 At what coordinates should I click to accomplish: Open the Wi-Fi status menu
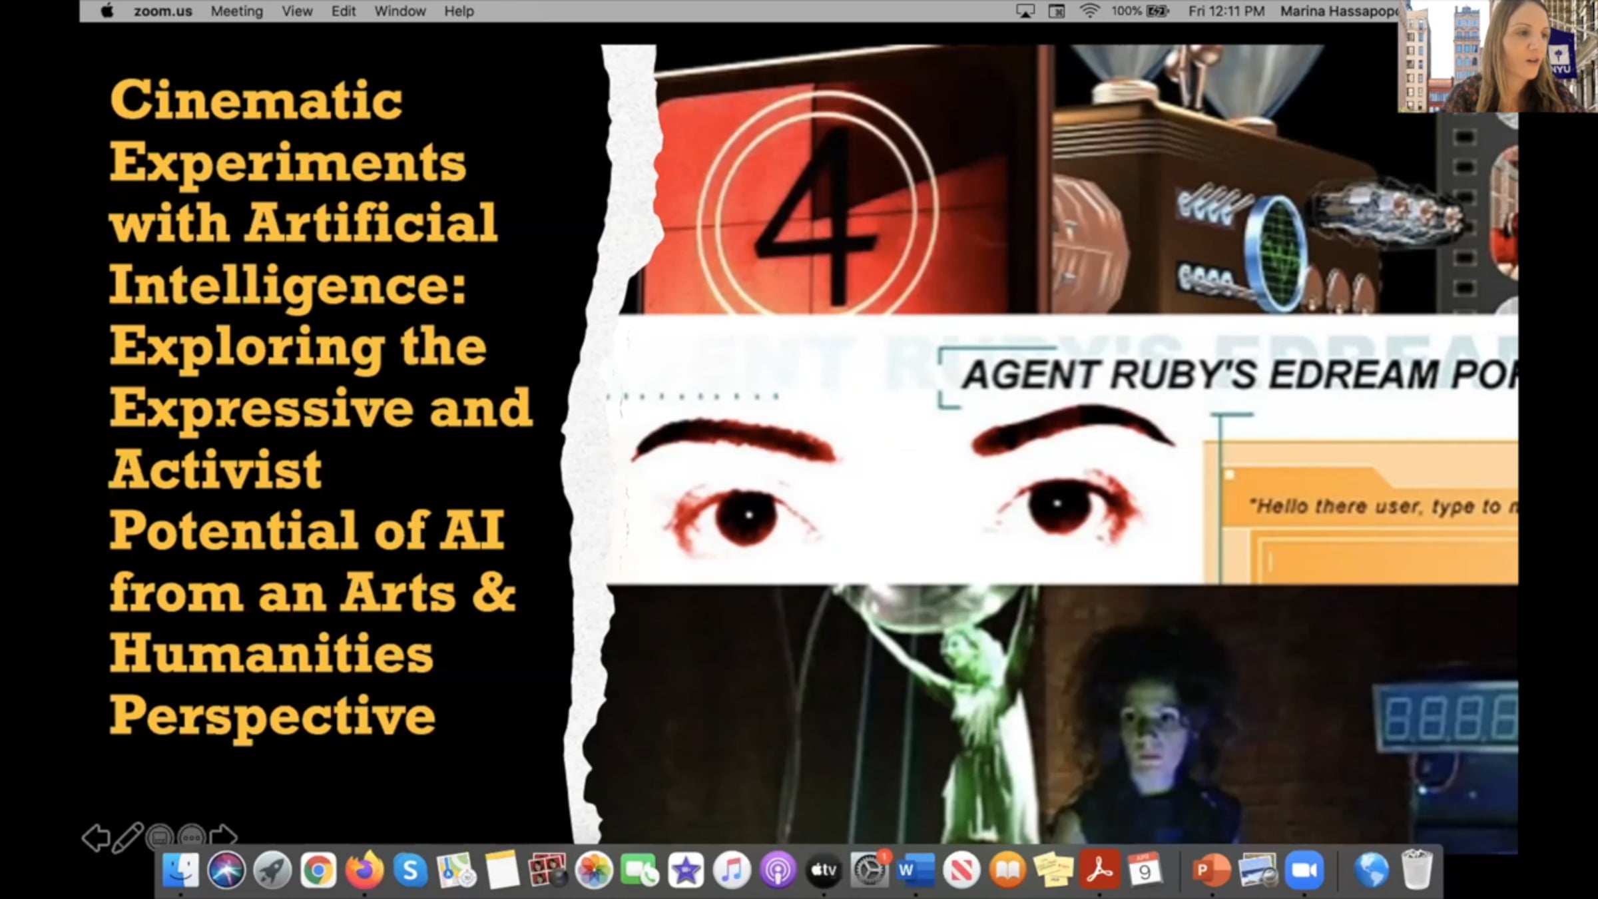click(x=1089, y=11)
